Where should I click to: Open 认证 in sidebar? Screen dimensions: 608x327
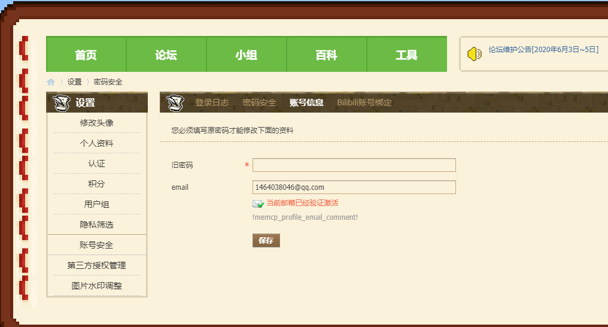click(96, 163)
